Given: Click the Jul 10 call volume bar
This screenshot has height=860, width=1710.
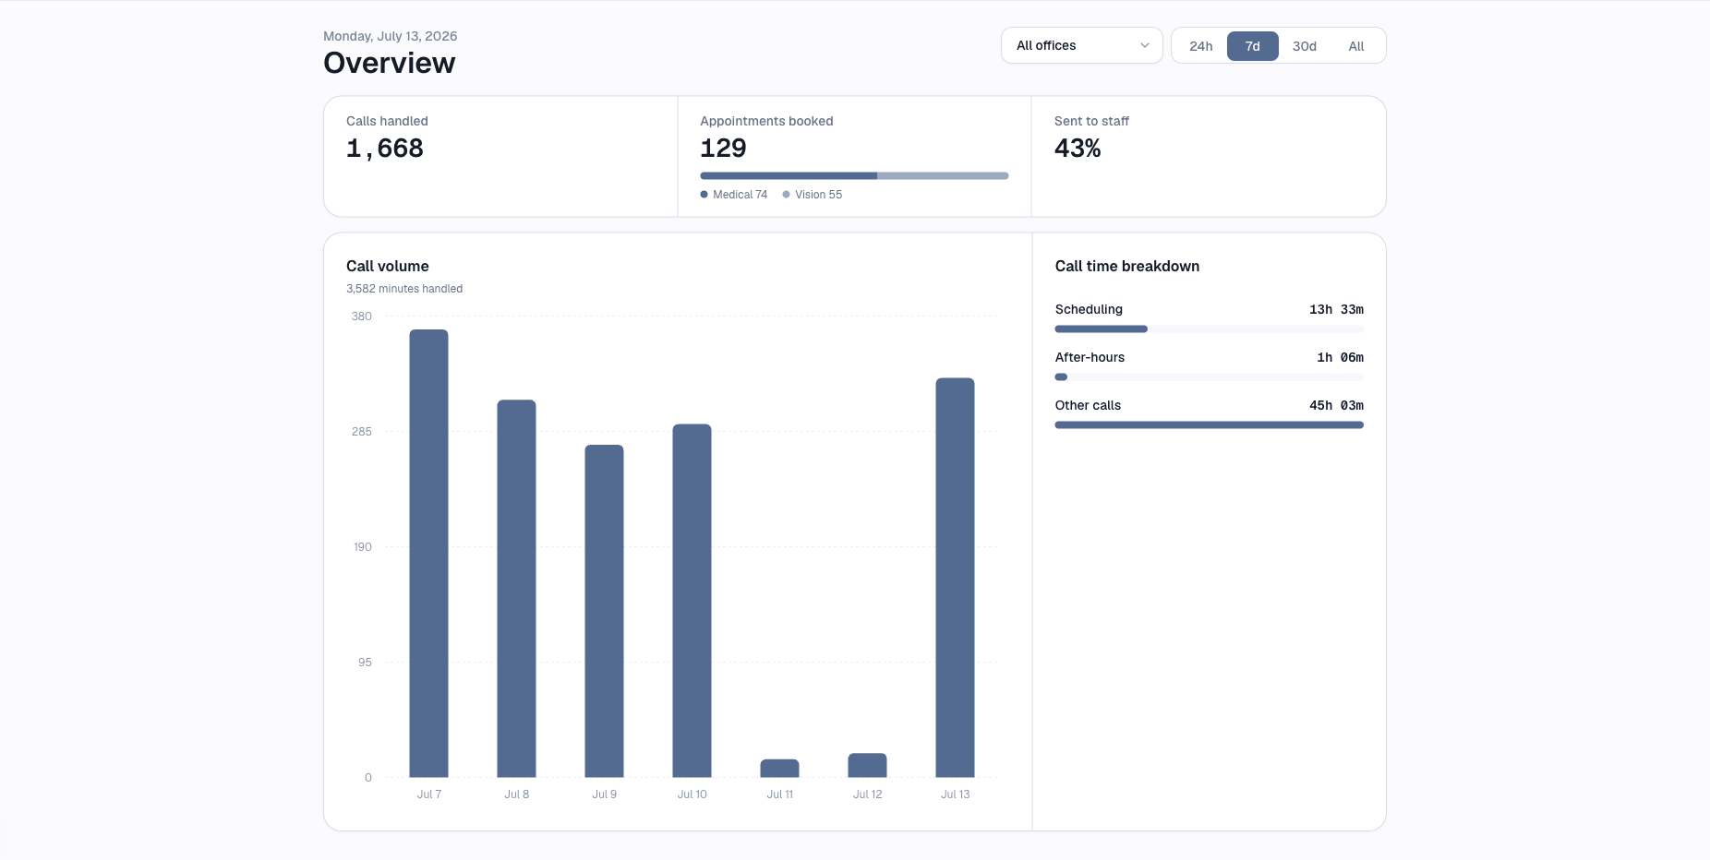Looking at the screenshot, I should point(692,601).
